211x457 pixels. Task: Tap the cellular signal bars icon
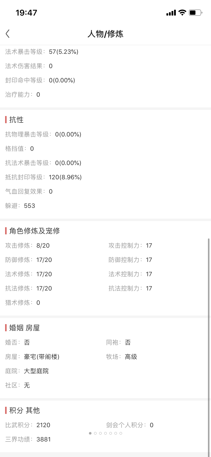pyautogui.click(x=171, y=13)
